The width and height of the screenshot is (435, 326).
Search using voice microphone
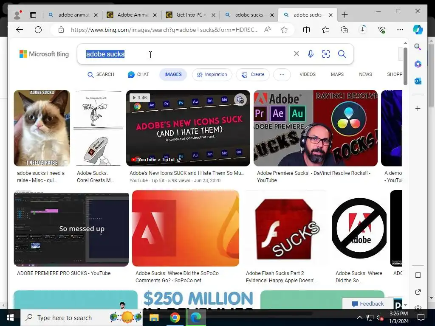(311, 54)
